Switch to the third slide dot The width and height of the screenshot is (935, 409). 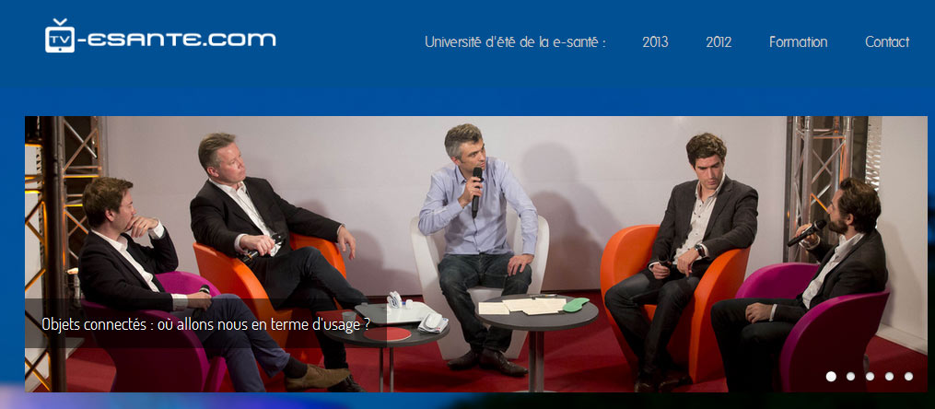coord(870,376)
